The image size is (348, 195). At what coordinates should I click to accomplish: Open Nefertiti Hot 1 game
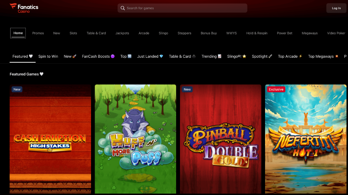click(306, 139)
